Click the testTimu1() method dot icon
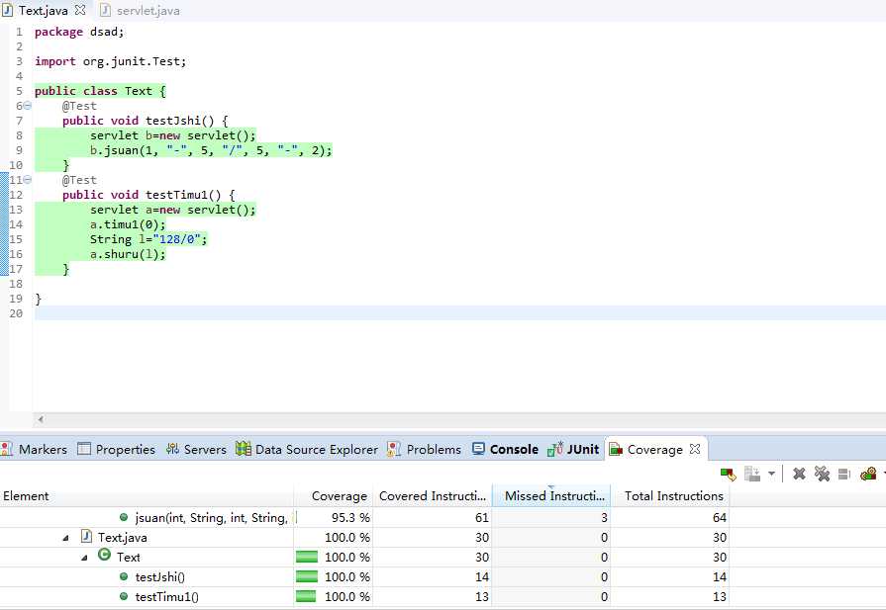 click(x=124, y=596)
